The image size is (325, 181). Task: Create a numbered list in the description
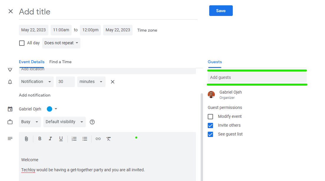click(x=74, y=139)
